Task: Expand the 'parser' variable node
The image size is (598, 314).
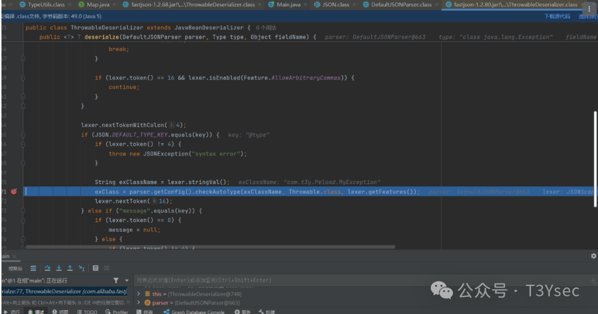Action: pos(140,303)
